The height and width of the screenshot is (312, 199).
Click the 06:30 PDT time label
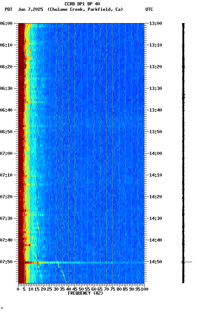tap(6, 88)
